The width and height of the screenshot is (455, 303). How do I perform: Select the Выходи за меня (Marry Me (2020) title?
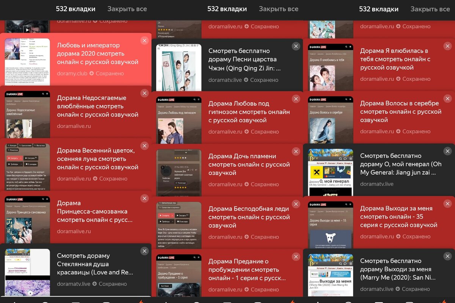click(x=398, y=269)
